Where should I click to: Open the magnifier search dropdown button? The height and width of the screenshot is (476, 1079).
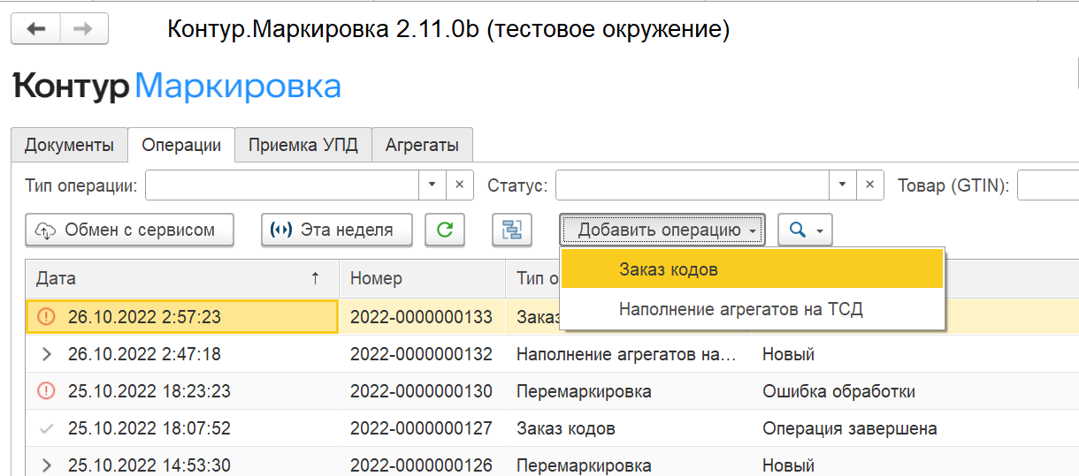pyautogui.click(x=804, y=230)
